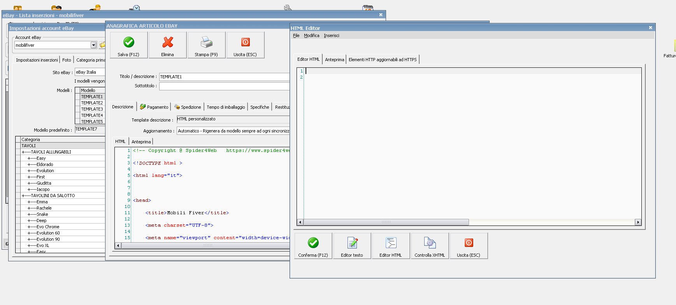Viewport: 676px width, 305px height.
Task: Click the Titolo / descrizione input field
Action: coord(224,77)
